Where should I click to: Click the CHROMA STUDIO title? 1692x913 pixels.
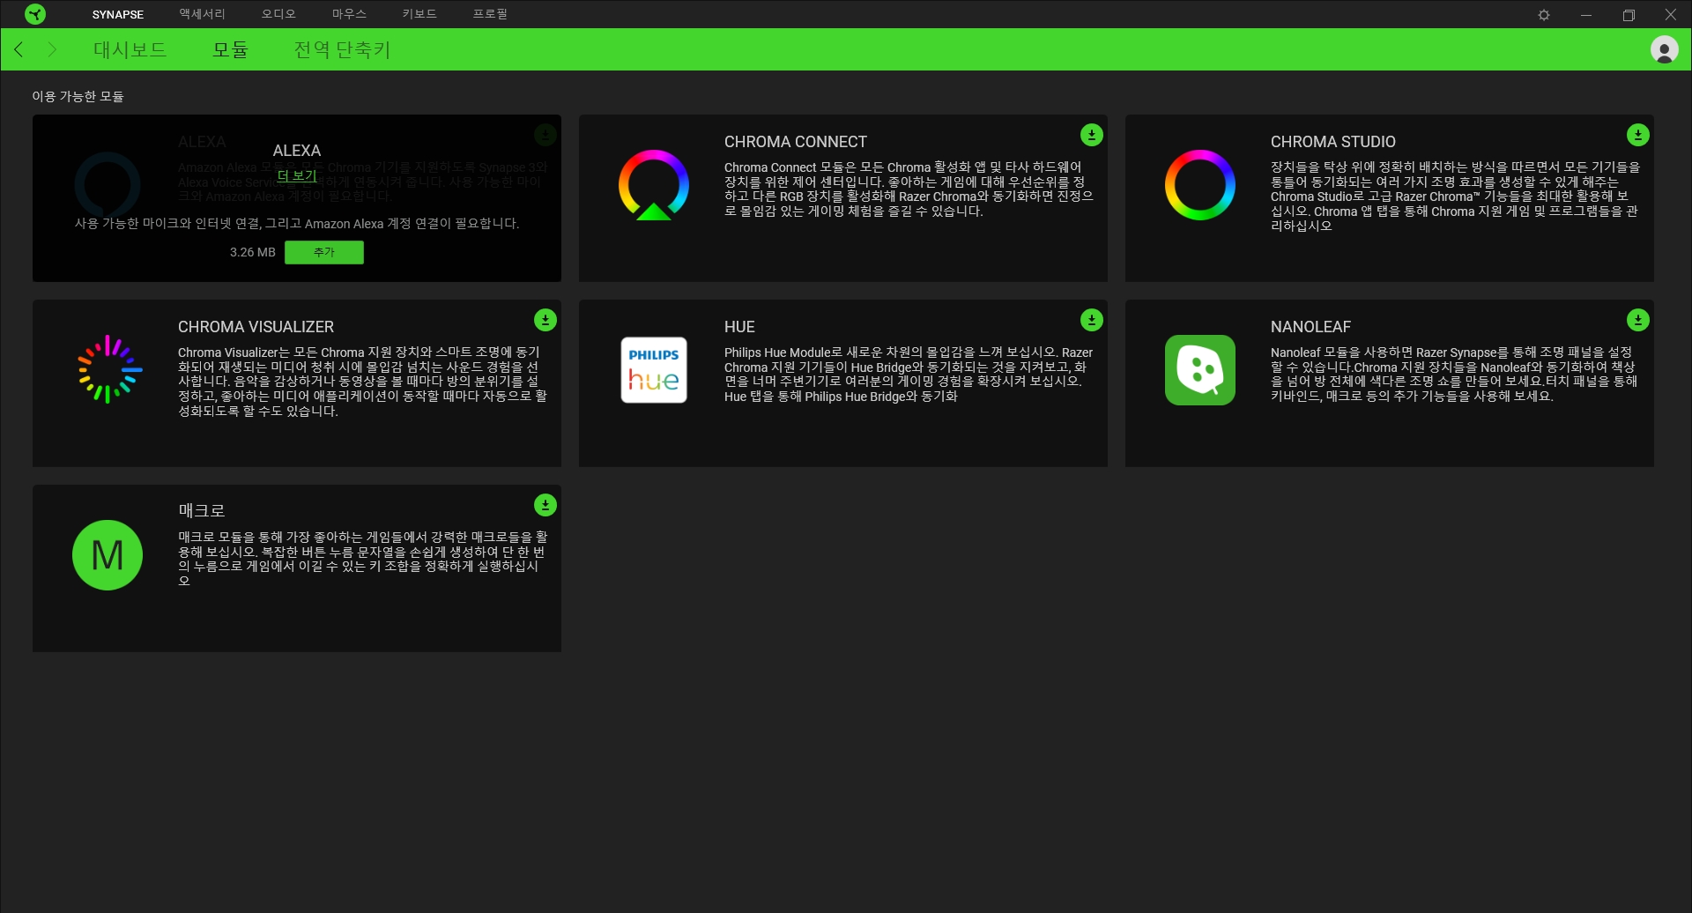point(1333,142)
